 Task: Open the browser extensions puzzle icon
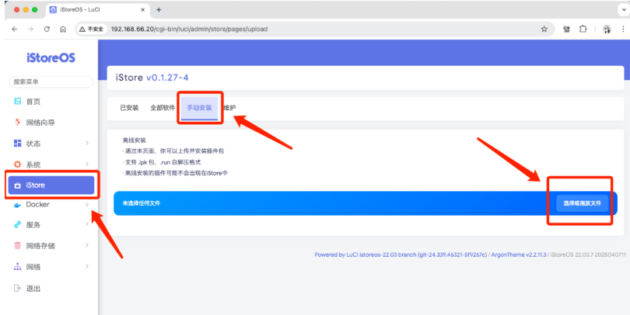[x=582, y=29]
